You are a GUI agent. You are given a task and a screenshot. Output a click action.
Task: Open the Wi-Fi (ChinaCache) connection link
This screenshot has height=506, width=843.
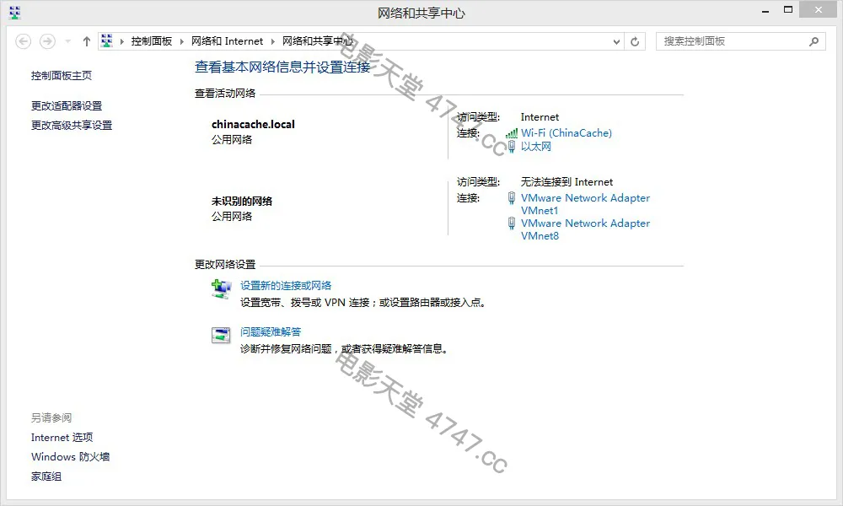click(x=566, y=133)
